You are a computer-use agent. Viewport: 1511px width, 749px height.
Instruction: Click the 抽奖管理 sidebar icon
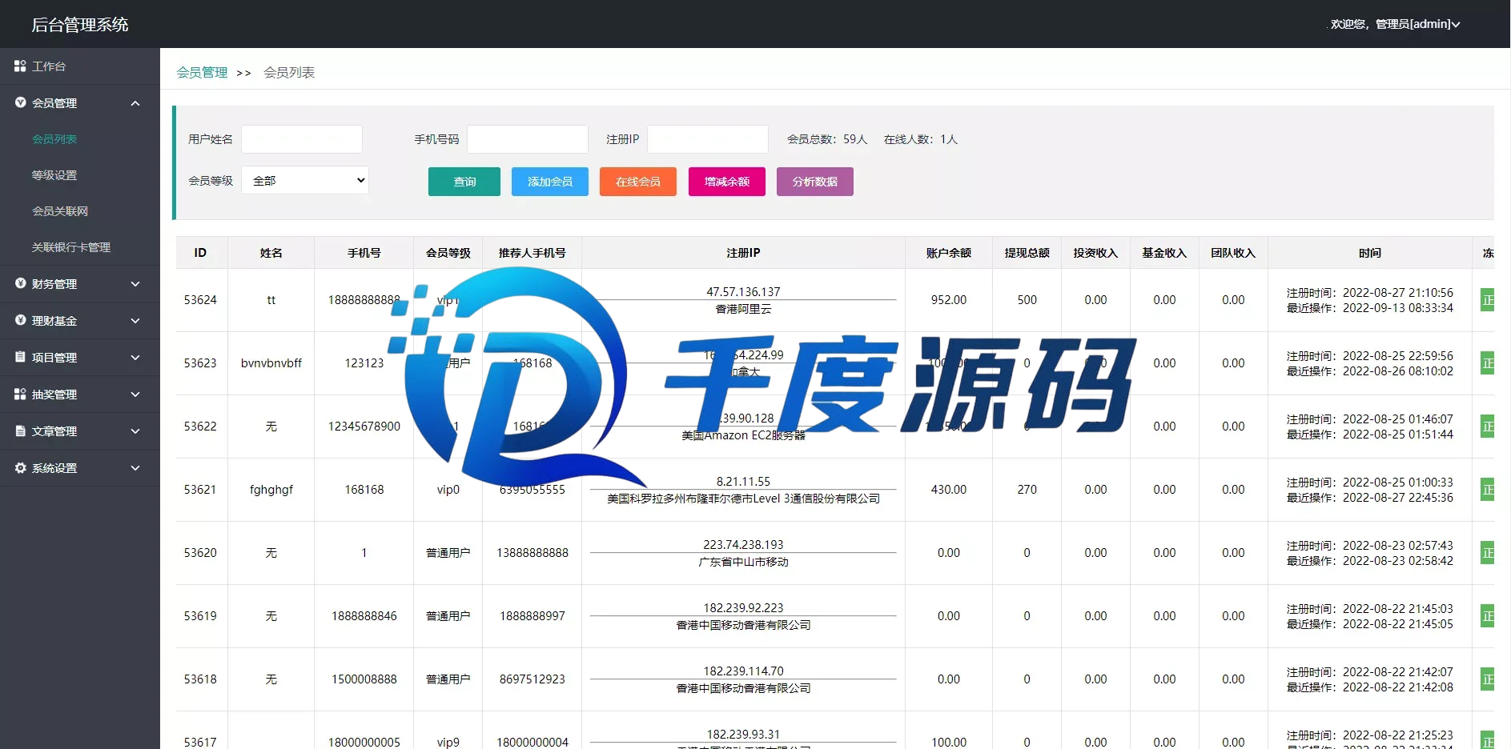pos(20,394)
